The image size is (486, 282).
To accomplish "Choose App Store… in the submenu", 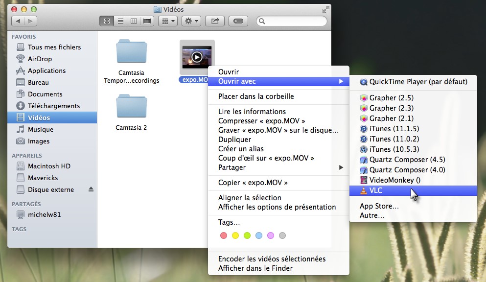I will click(379, 206).
